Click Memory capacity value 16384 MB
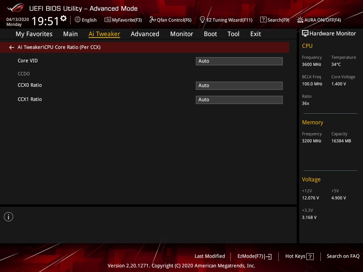Image resolution: width=363 pixels, height=272 pixels. 341,141
